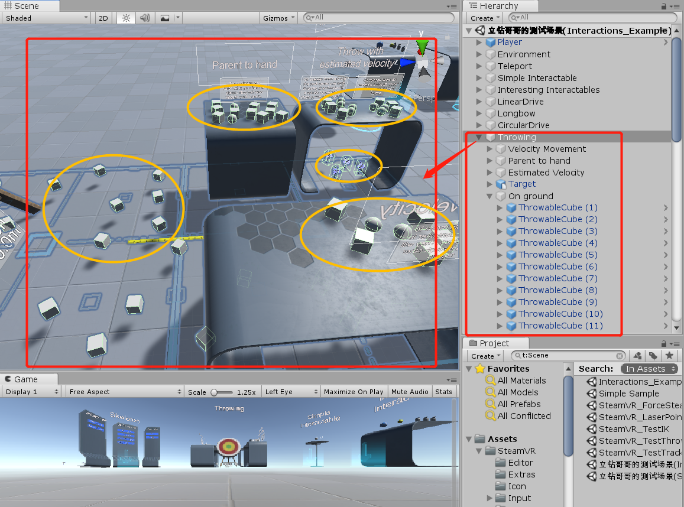Click the Create button in the Hierarchy
The width and height of the screenshot is (684, 507).
click(x=484, y=18)
